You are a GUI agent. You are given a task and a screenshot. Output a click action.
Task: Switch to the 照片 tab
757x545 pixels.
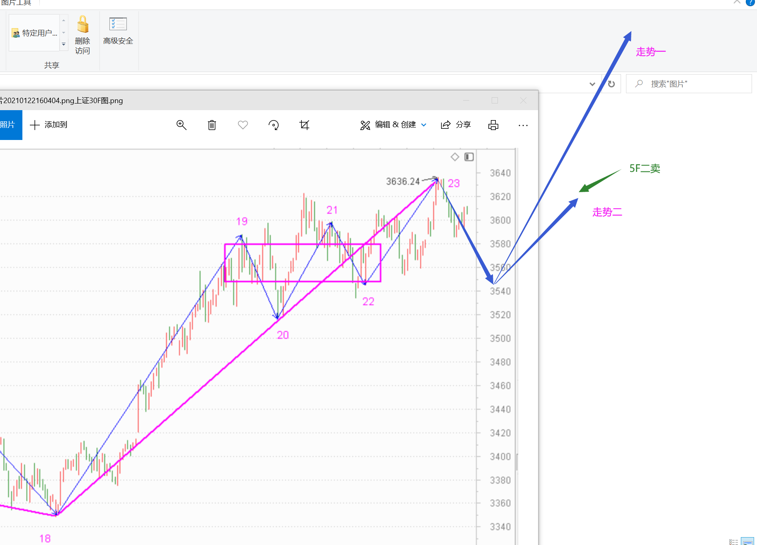point(9,125)
